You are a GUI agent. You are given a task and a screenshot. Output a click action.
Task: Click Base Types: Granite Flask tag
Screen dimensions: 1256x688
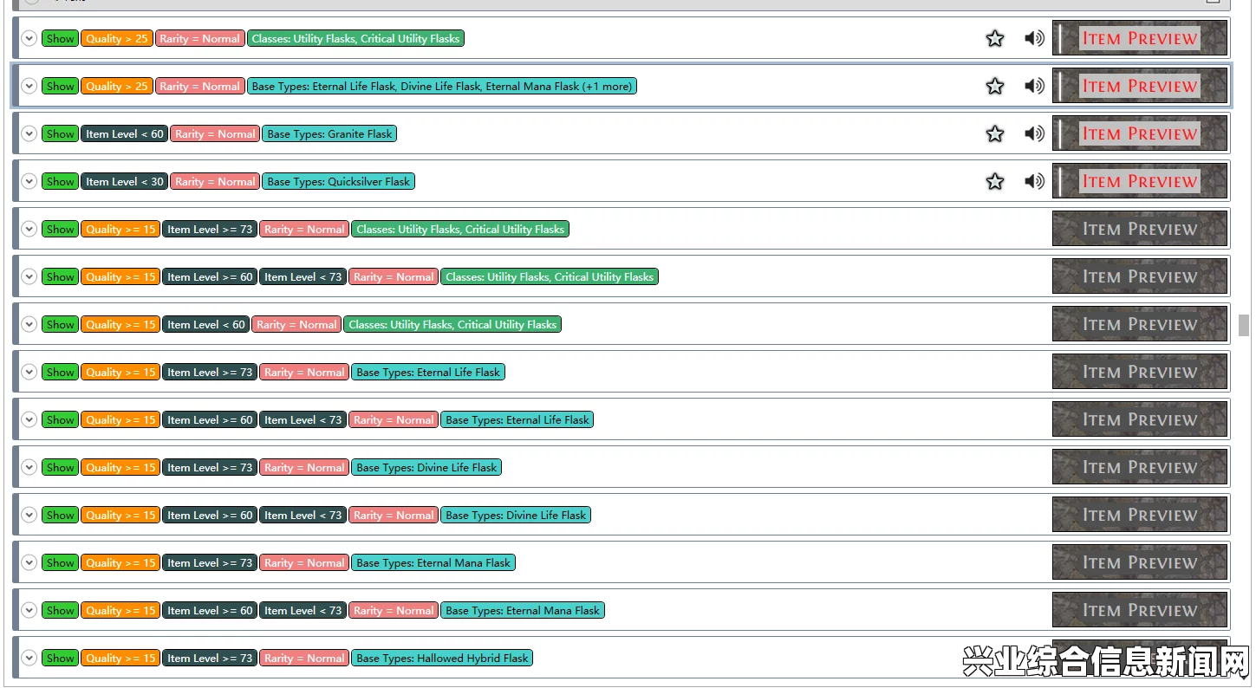pyautogui.click(x=330, y=133)
